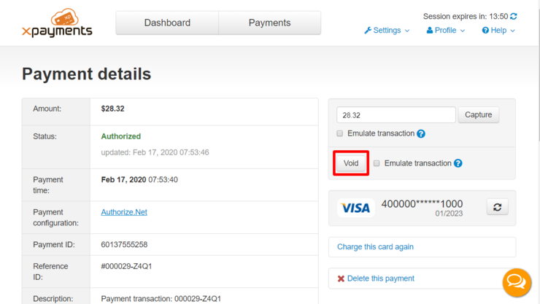Expand the Help dropdown menu
The image size is (540, 304).
(x=498, y=31)
